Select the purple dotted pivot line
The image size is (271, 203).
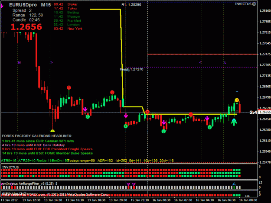[192, 67]
